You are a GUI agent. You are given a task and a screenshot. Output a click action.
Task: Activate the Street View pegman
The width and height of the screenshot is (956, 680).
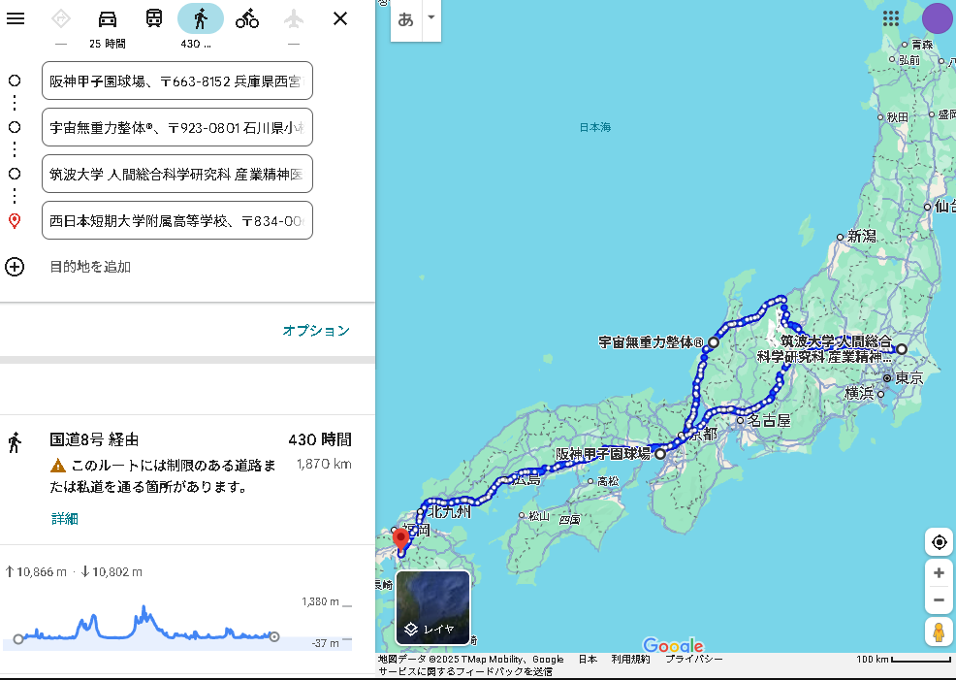coord(939,631)
